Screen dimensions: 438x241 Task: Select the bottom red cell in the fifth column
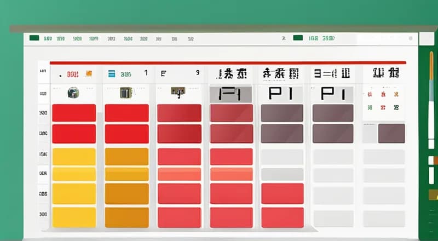pyautogui.click(x=283, y=217)
